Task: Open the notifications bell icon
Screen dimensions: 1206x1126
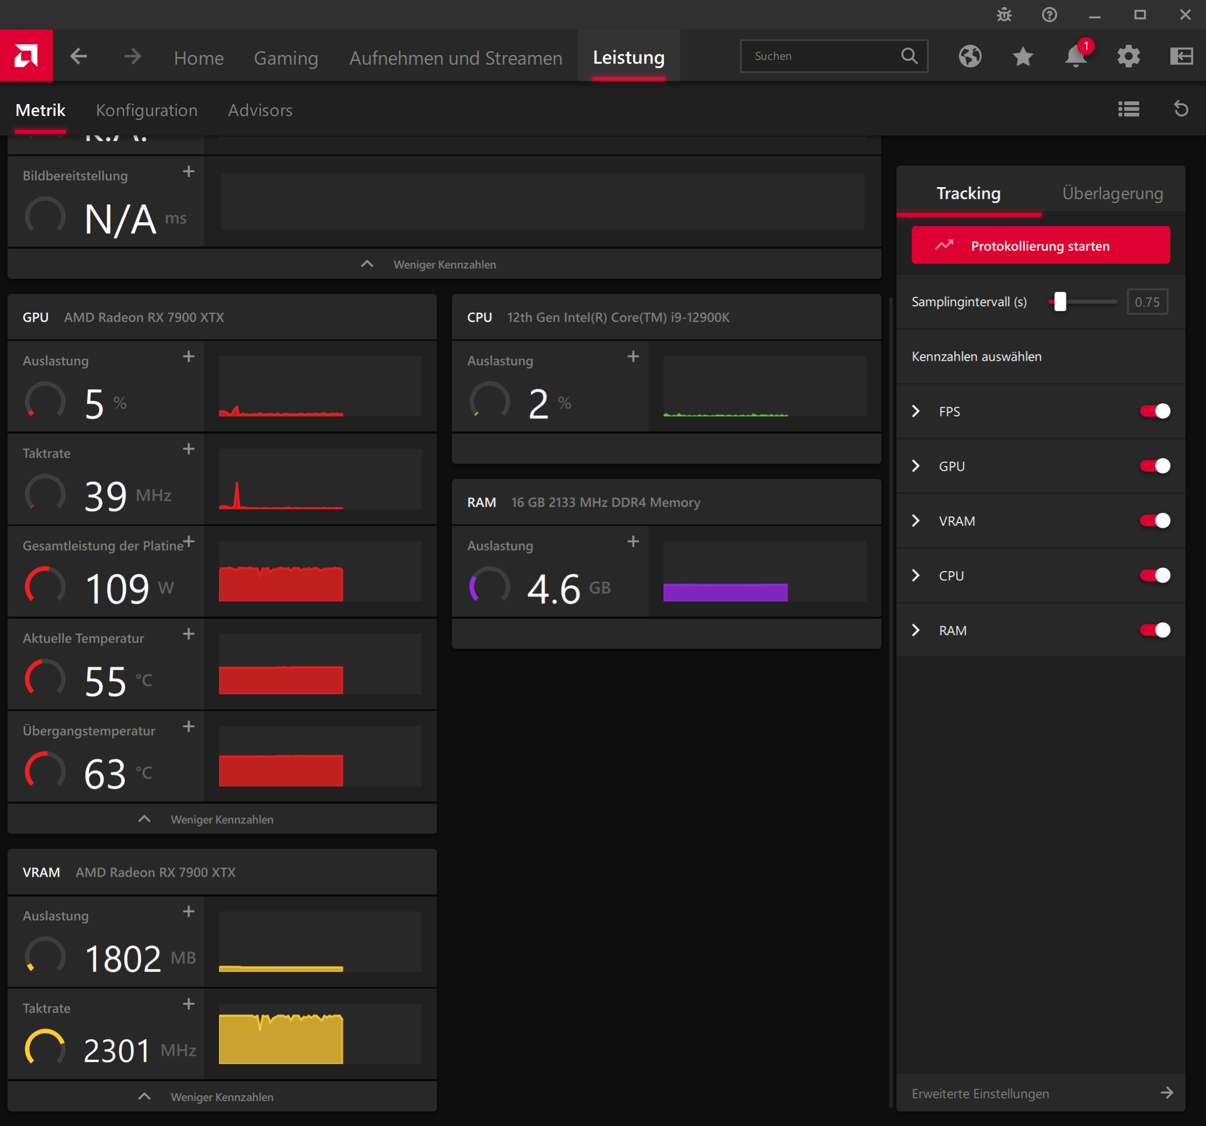Action: pyautogui.click(x=1075, y=57)
